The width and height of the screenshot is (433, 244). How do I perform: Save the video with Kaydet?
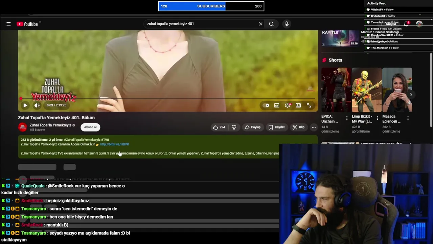[276, 127]
